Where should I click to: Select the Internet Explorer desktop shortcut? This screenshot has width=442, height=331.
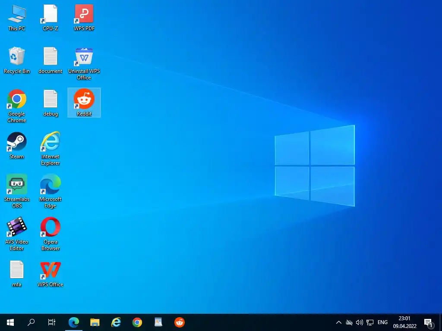(x=51, y=149)
